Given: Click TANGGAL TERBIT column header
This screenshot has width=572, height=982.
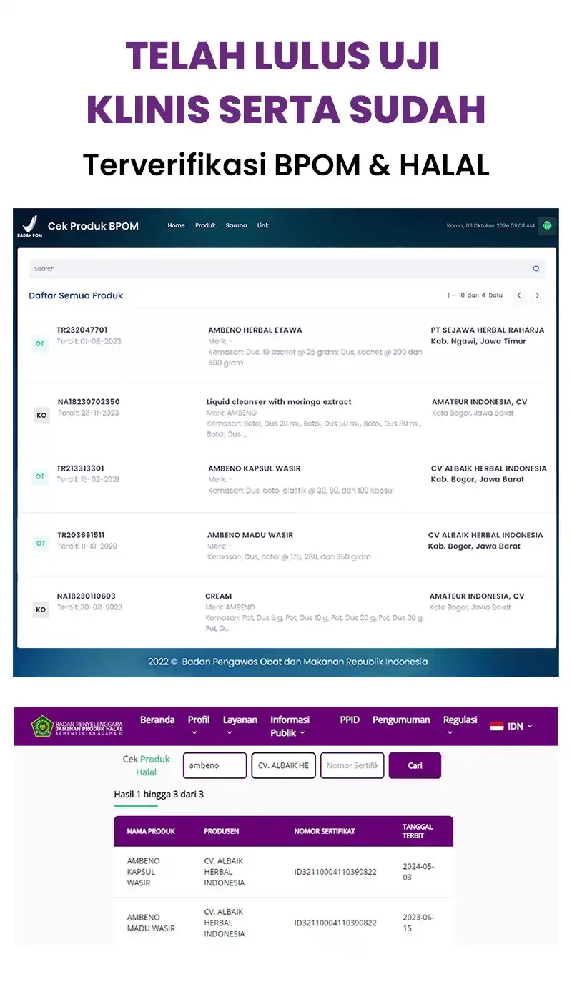Looking at the screenshot, I should coord(418,831).
